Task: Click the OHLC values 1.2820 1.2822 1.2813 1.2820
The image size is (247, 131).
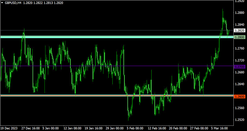Action: [x=43, y=3]
